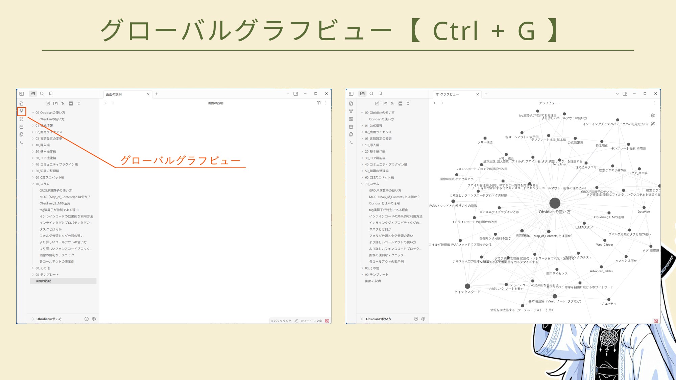Open vault switcher Obsidianの使い方 in left window
This screenshot has width=676, height=380.
49,319
